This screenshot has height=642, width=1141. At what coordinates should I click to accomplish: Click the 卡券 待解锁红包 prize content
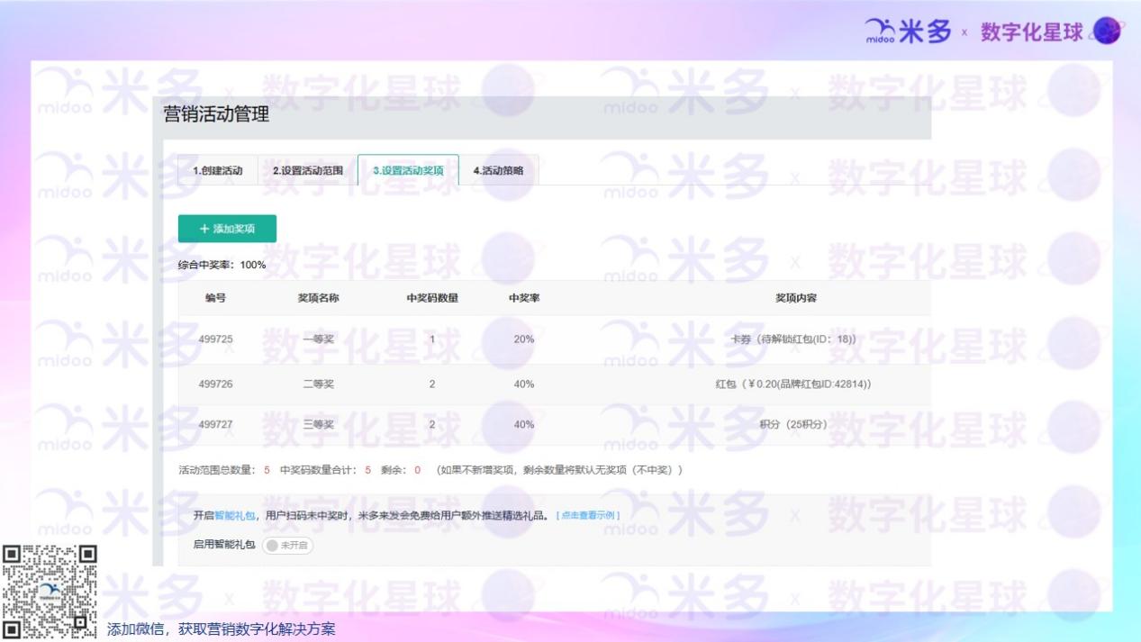pos(794,339)
